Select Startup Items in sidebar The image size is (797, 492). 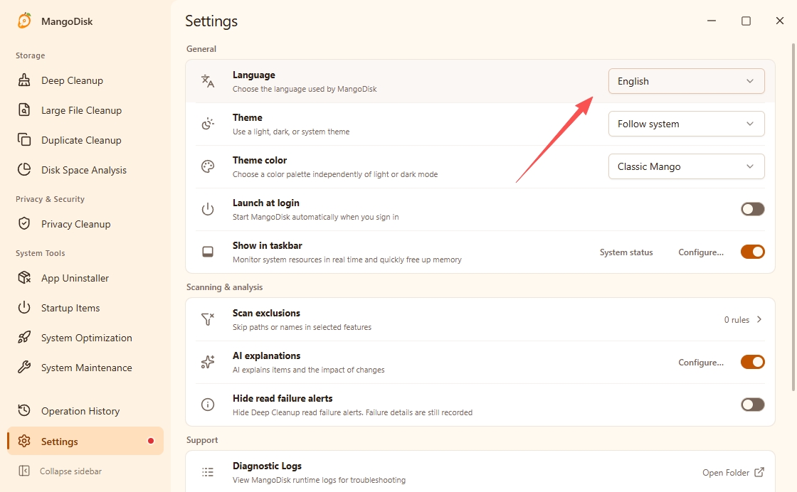85,308
